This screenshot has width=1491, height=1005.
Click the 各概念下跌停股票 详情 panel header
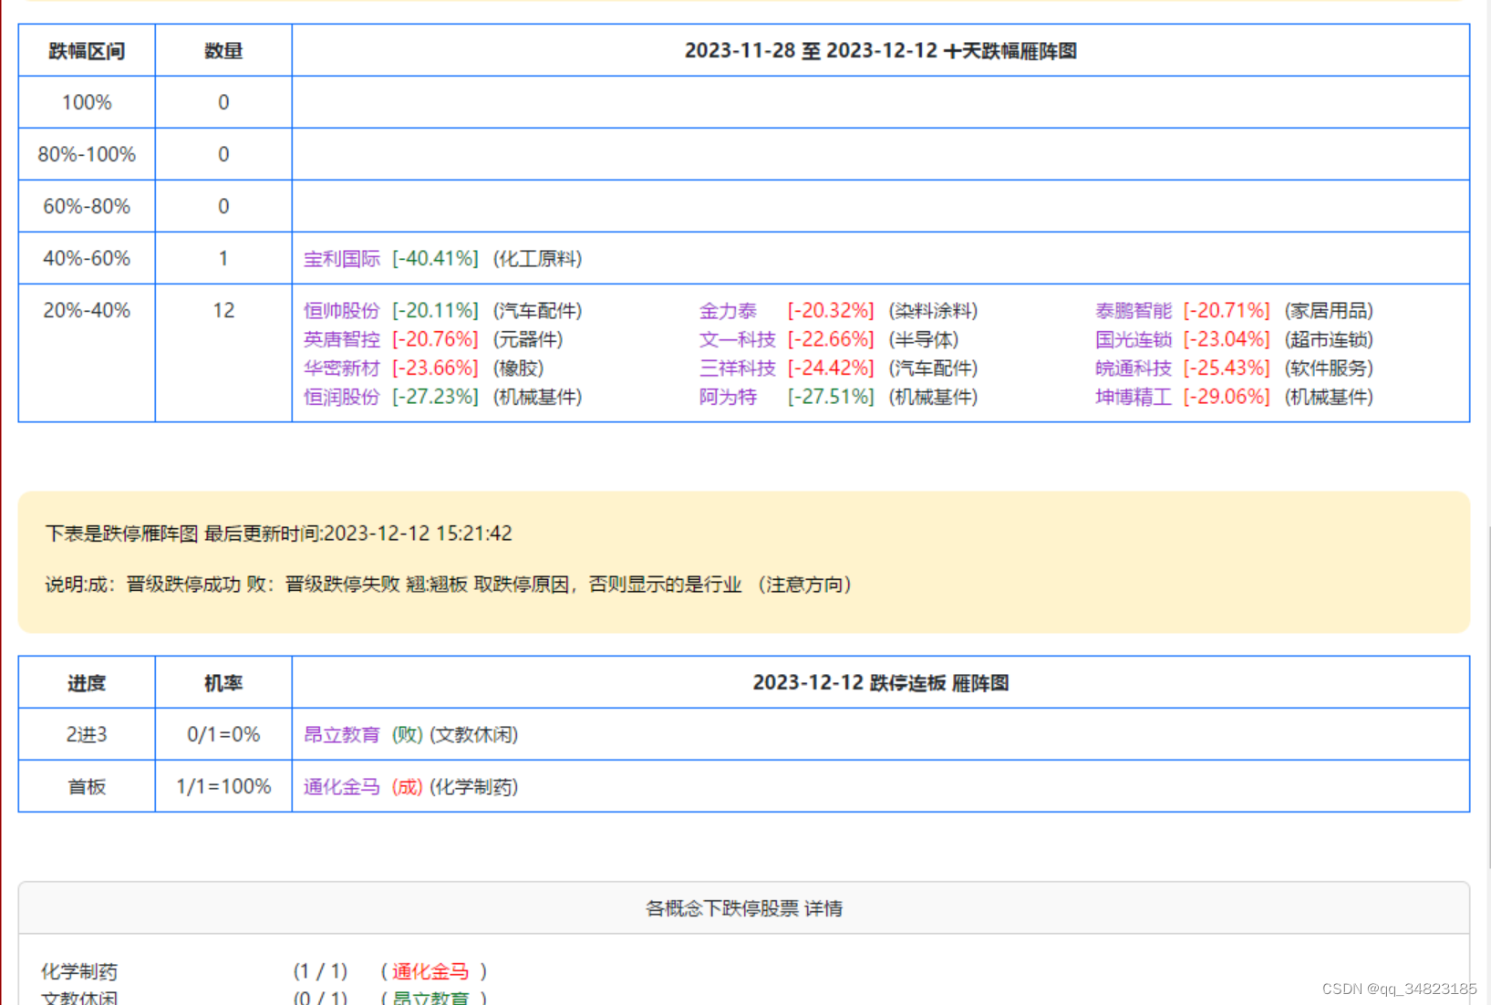[744, 908]
